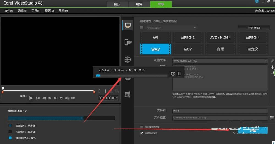Open the MPEG 优化器 optimizer
The width and height of the screenshot is (275, 144).
[x=254, y=28]
